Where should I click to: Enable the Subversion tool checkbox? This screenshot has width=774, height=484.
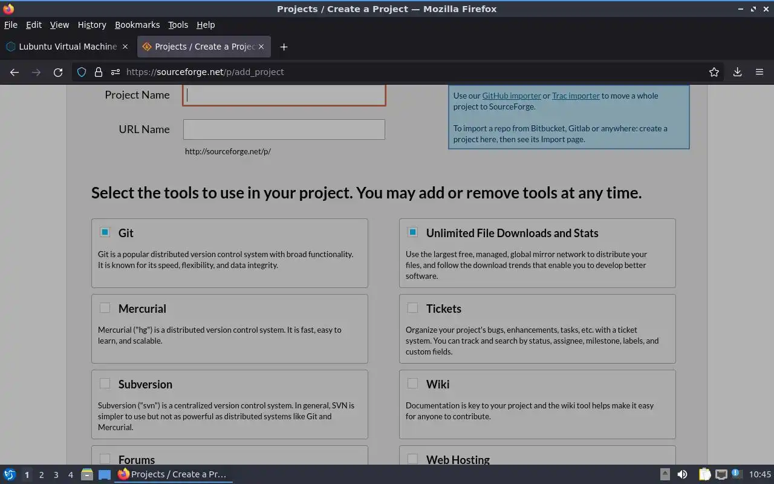tap(105, 383)
